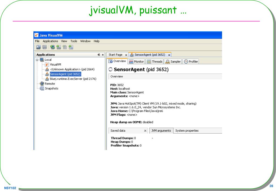Viewport: 276px width, 191px height.
Task: Switch to the Monitor subtab
Action: point(137,62)
